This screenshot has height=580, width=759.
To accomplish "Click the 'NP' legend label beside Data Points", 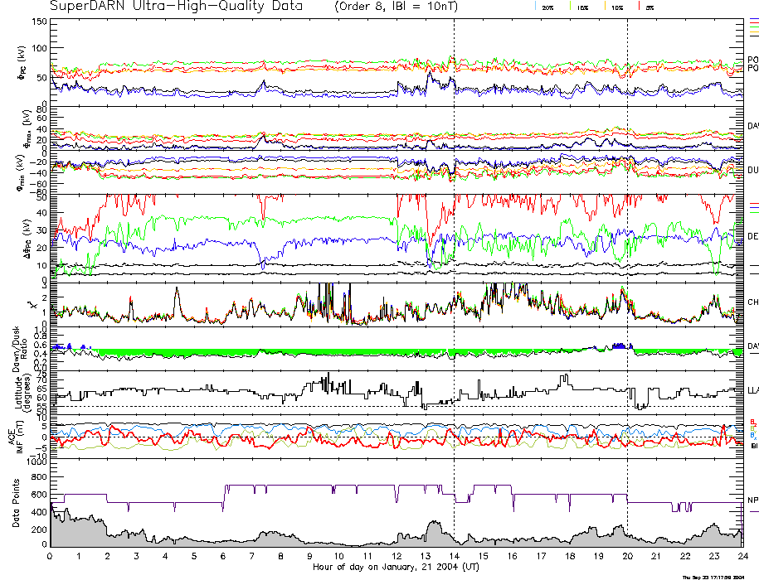I will point(752,500).
